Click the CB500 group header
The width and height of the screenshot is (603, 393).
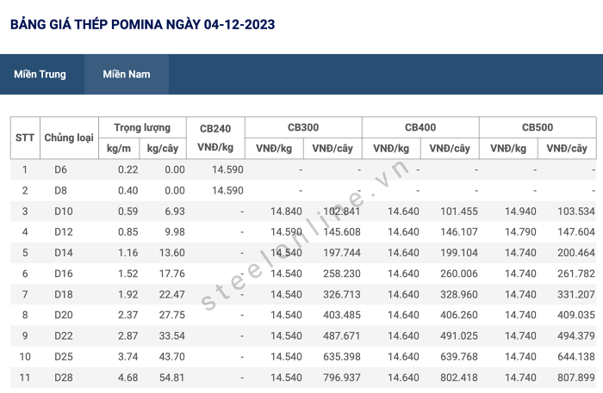[538, 127]
